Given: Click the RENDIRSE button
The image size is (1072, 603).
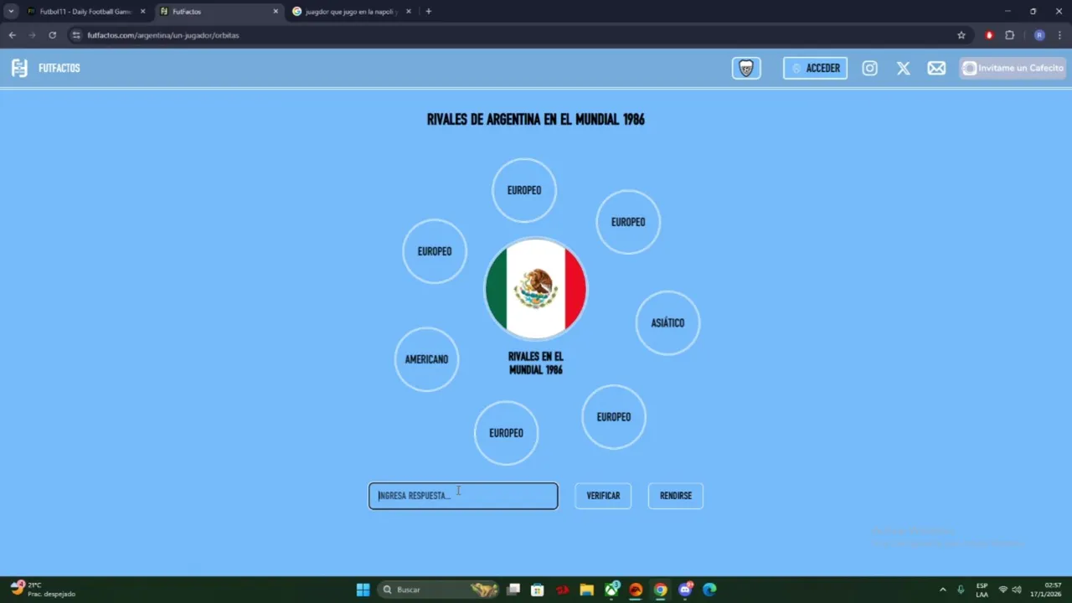Looking at the screenshot, I should tap(676, 496).
